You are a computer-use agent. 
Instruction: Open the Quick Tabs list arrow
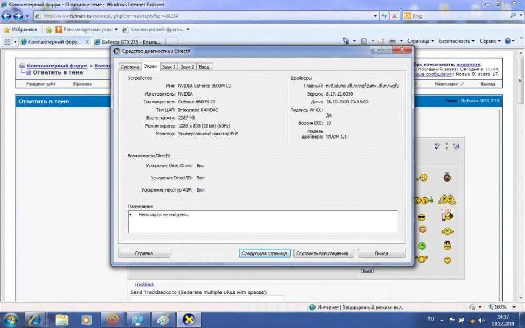click(15, 42)
